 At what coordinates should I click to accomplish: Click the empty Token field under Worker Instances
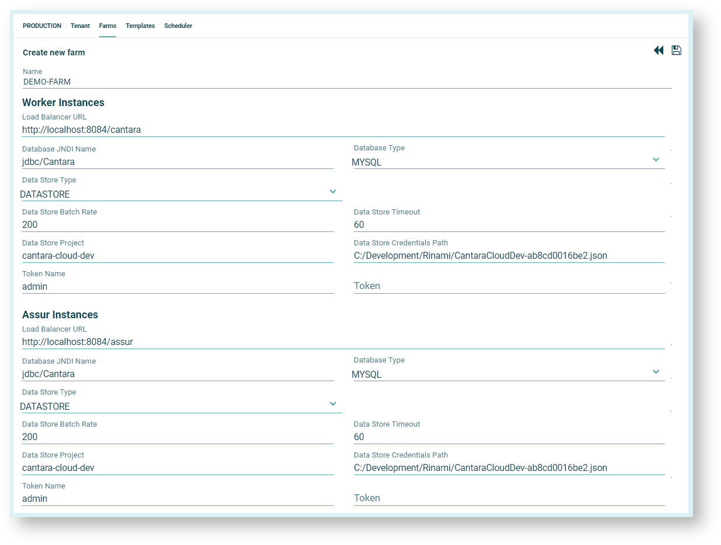[509, 286]
